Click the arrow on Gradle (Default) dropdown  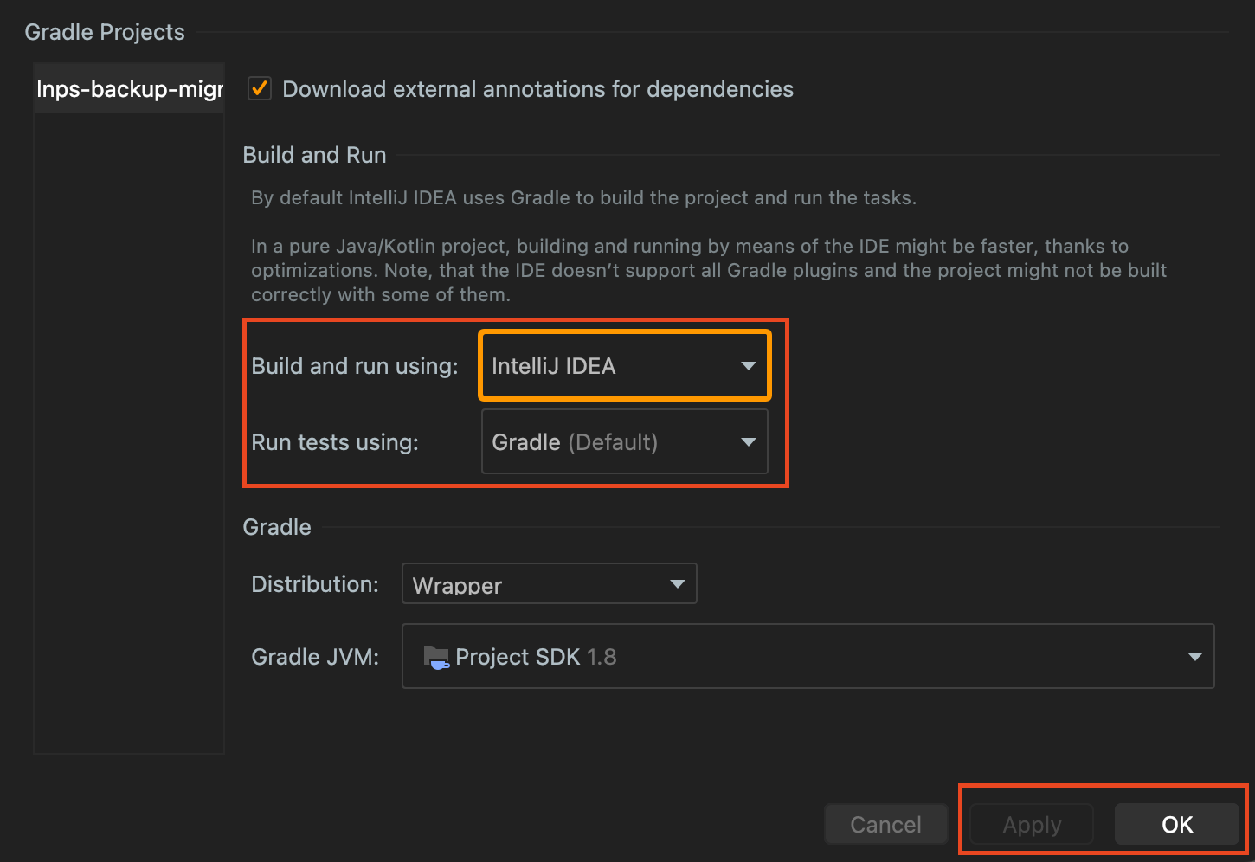tap(748, 442)
